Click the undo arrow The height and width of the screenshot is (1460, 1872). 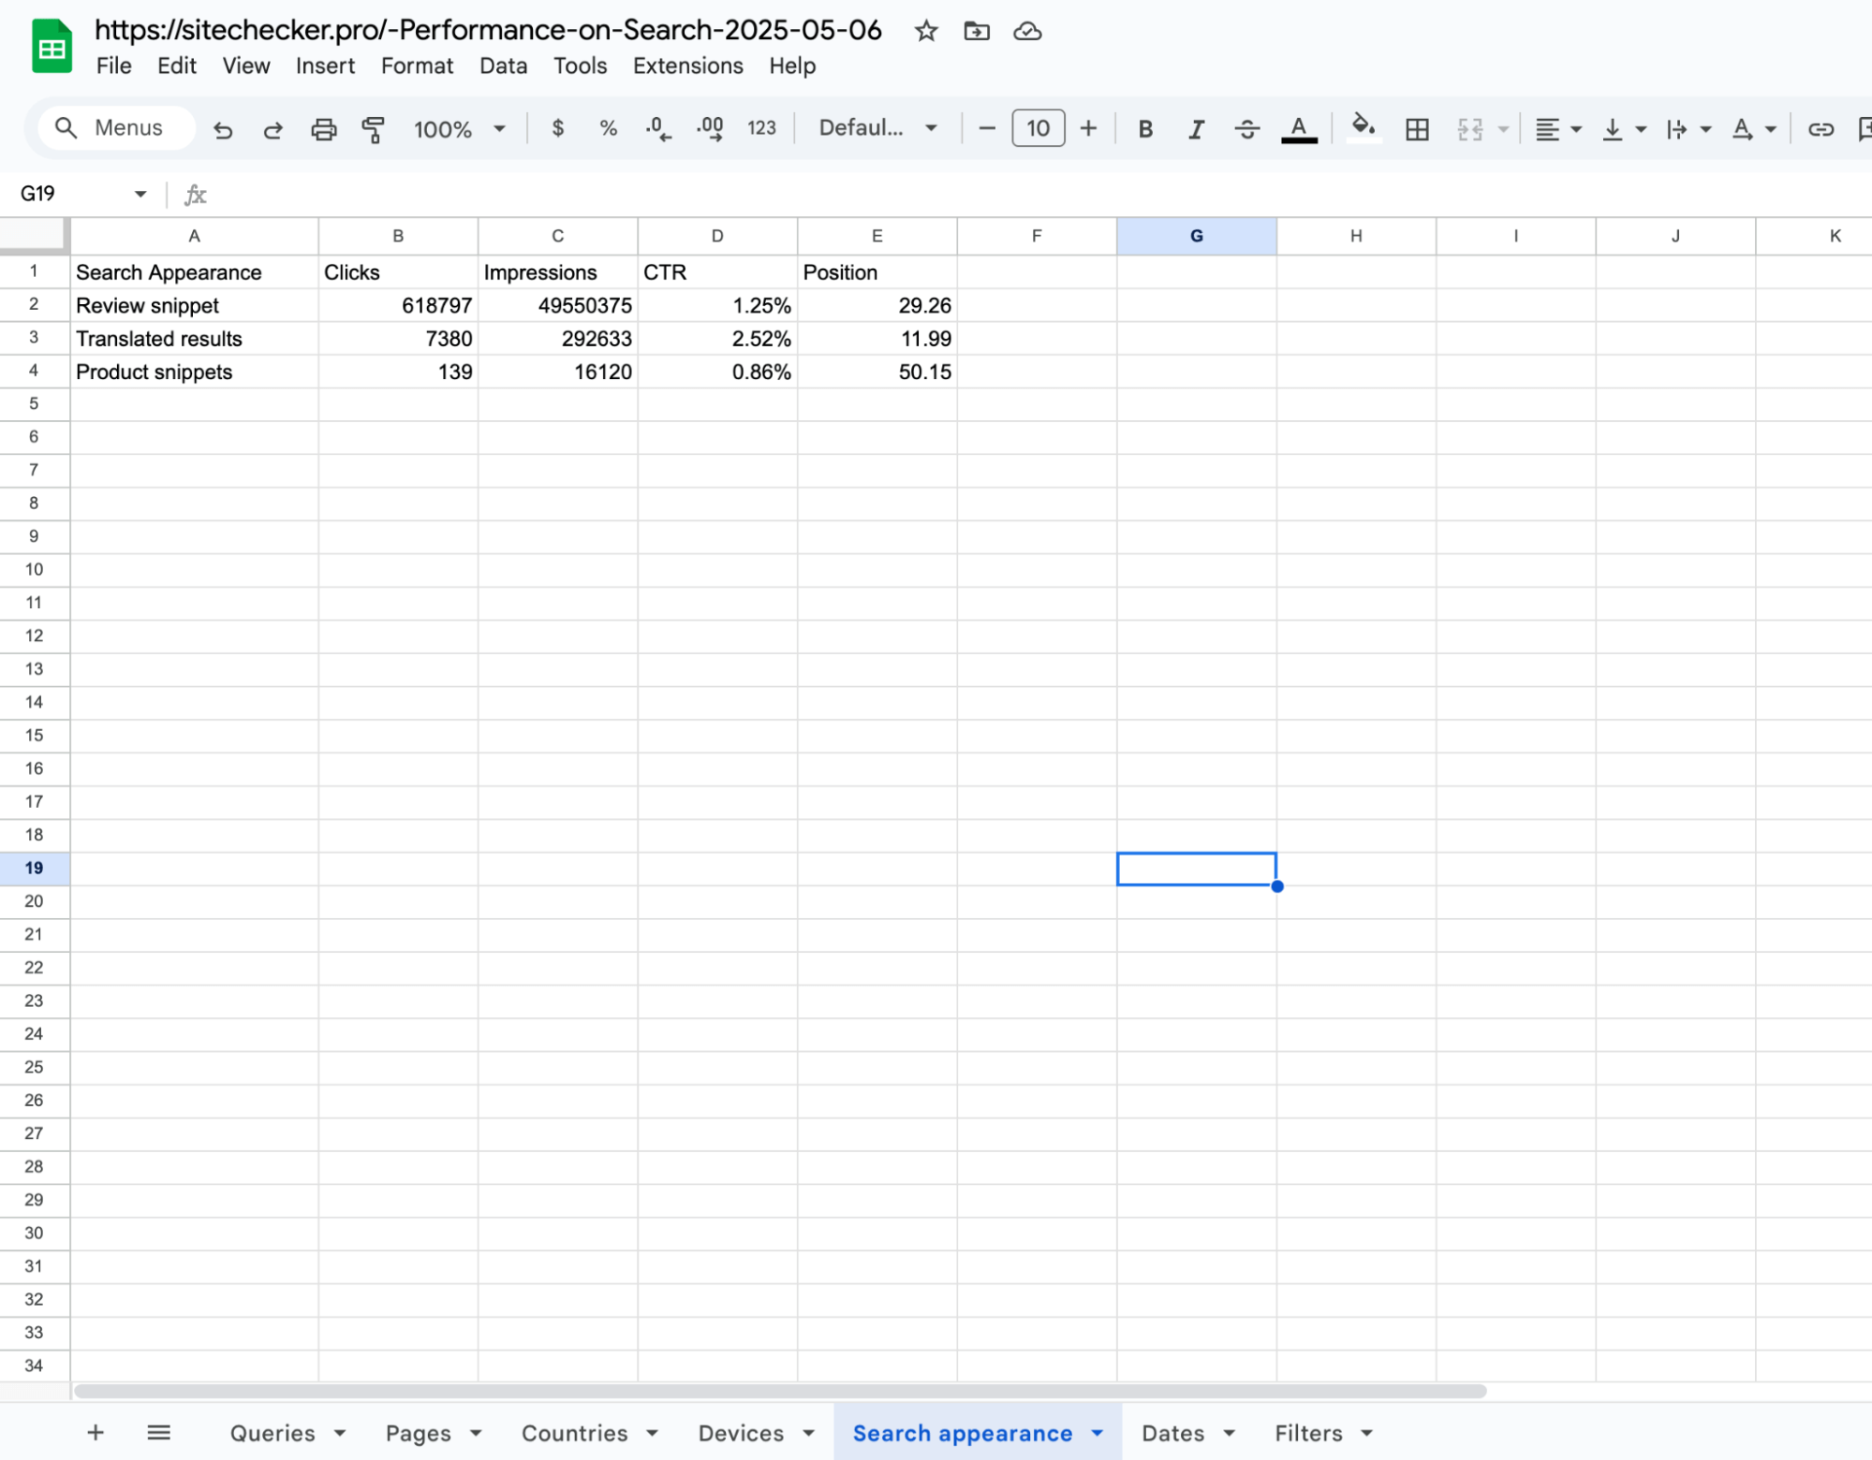coord(223,129)
